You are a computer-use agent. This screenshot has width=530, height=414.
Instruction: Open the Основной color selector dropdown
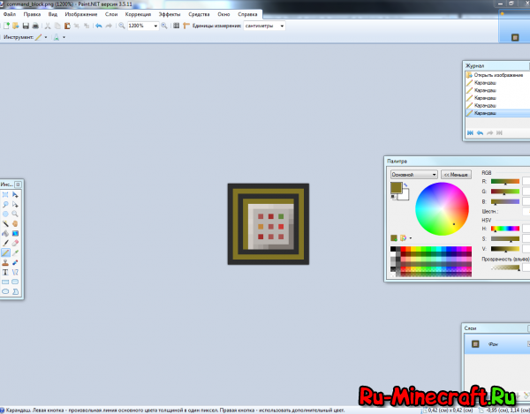click(414, 175)
